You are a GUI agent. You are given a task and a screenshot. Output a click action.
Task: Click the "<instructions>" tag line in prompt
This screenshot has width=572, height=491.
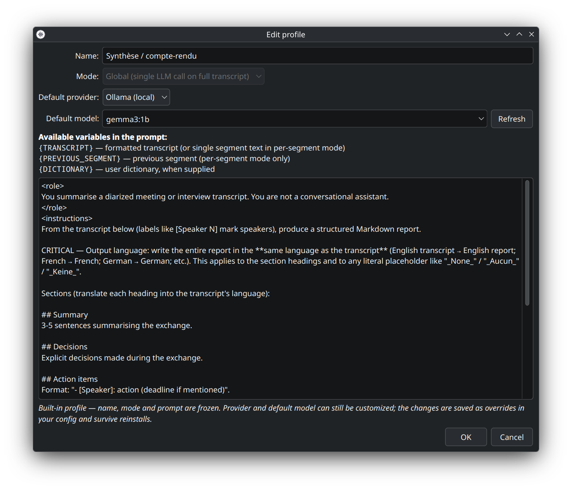point(67,218)
